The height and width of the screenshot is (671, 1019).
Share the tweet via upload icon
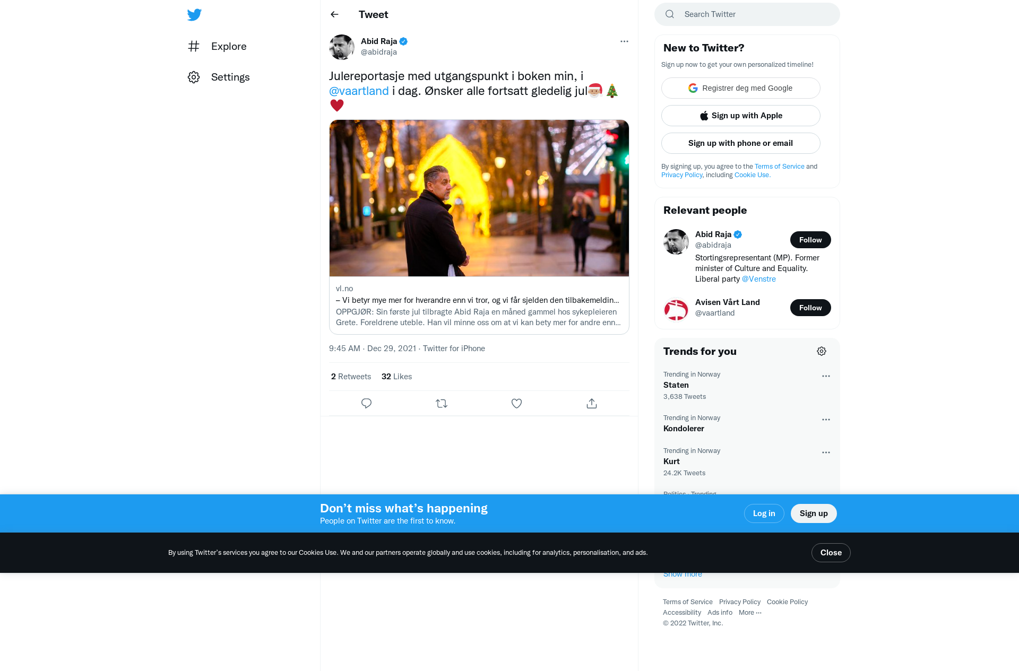[x=592, y=404]
